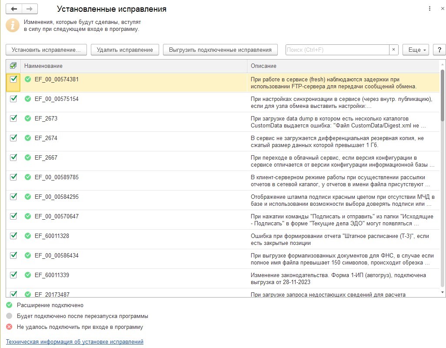Click the Установить исправление... button
Viewport: 446px width, 348px height.
46,50
